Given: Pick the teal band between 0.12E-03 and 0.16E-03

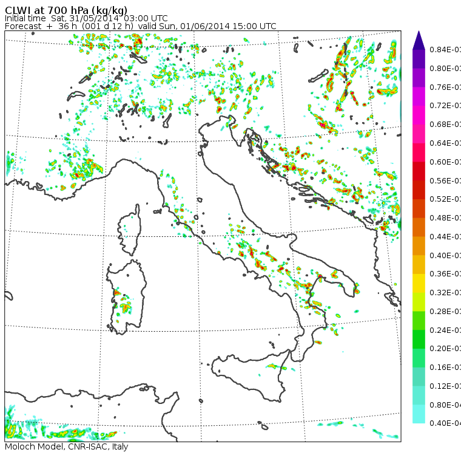Looking at the screenshot, I should tap(419, 377).
